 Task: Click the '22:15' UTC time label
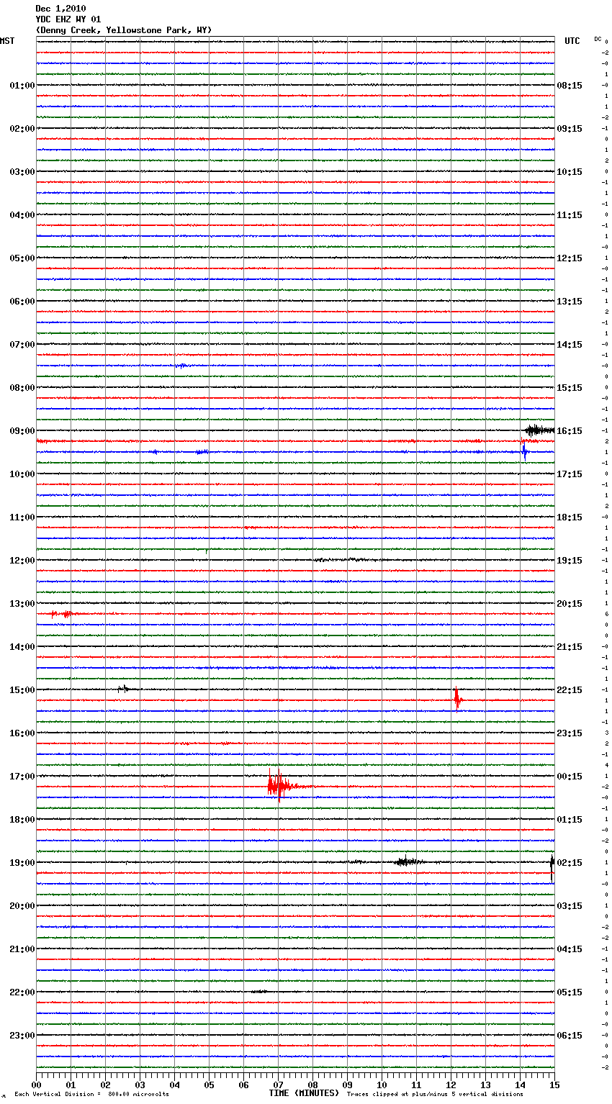(x=570, y=690)
